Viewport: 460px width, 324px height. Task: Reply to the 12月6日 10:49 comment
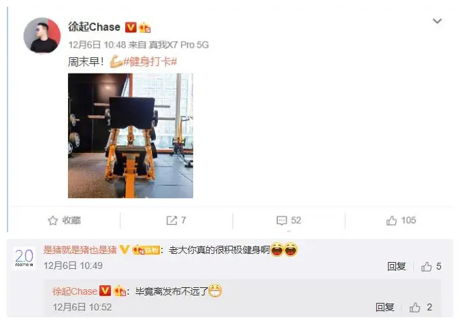[x=396, y=266]
